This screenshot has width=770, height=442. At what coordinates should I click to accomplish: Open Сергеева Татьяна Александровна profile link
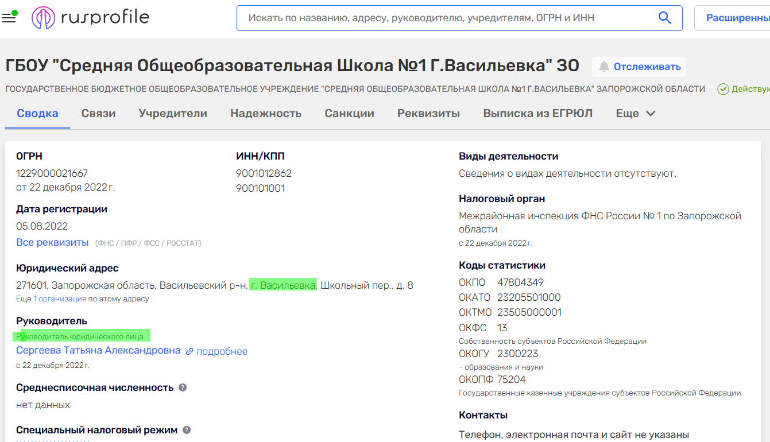(98, 350)
